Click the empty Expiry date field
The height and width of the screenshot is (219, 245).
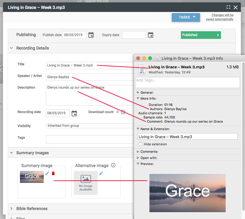[x=134, y=35]
